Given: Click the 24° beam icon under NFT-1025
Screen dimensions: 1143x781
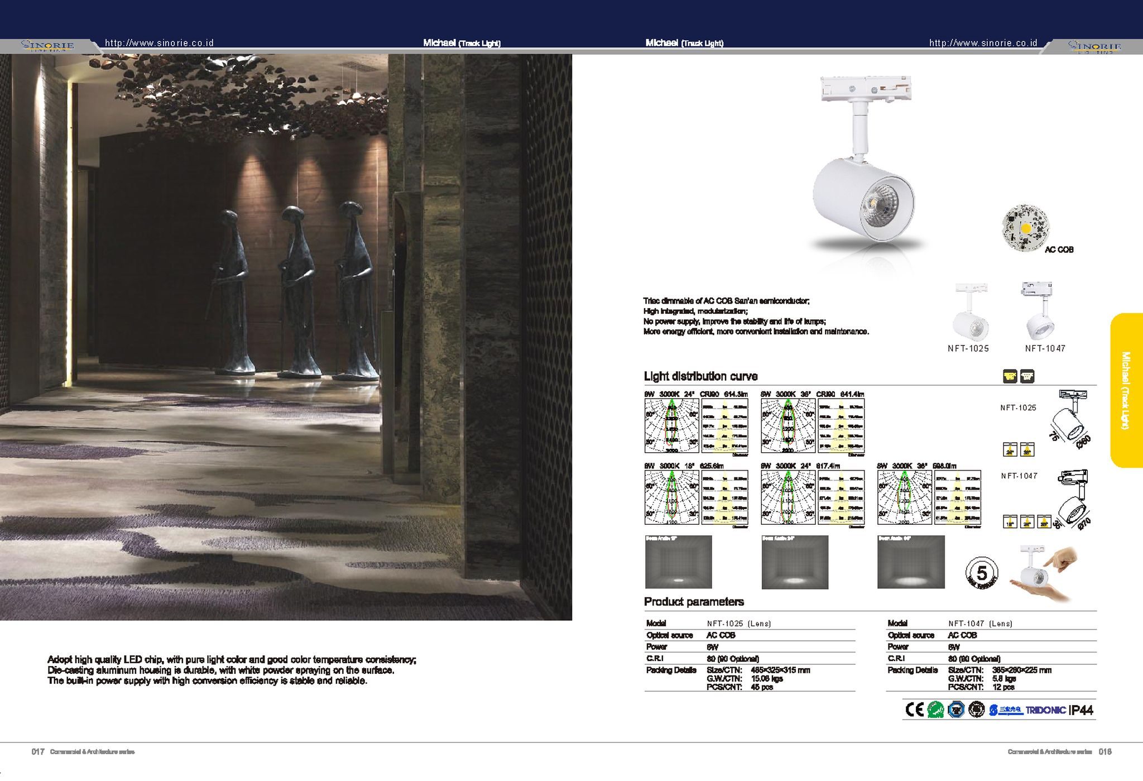Looking at the screenshot, I should click(x=1010, y=449).
